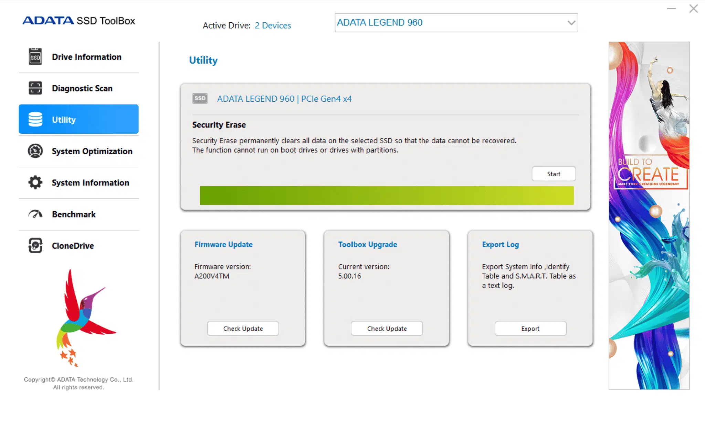Switch to the Benchmark section
The width and height of the screenshot is (705, 423).
(x=73, y=214)
